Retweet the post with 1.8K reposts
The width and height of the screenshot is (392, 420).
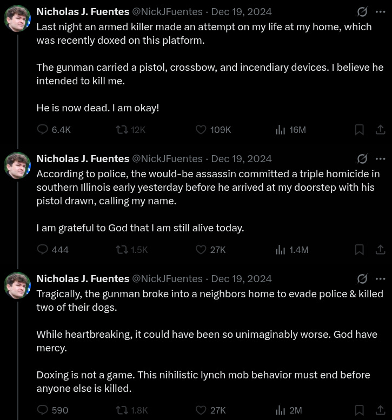point(122,410)
